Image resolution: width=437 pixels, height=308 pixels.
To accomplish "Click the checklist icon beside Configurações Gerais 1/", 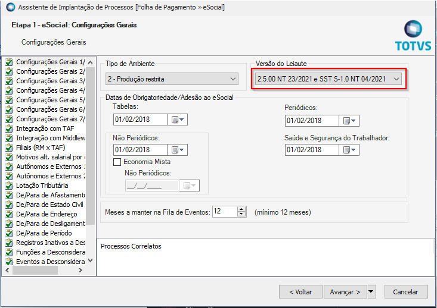I will [x=9, y=62].
